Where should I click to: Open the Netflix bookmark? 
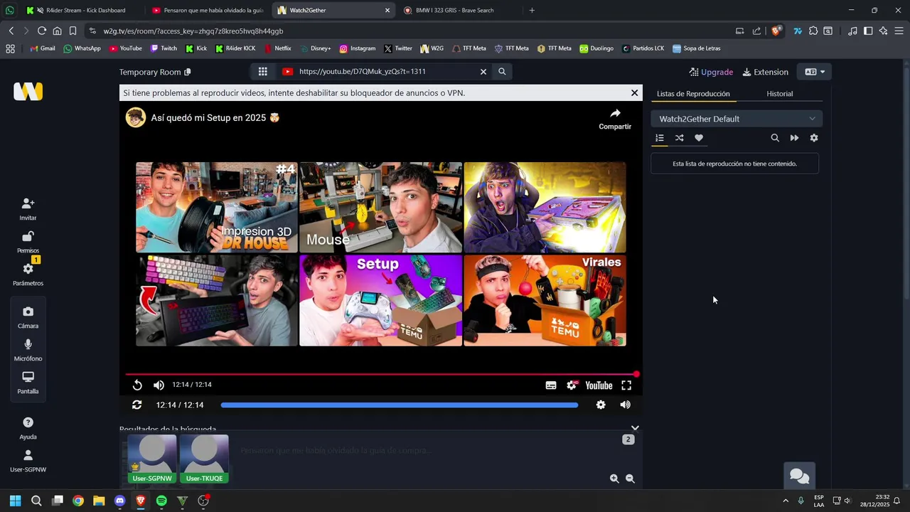click(x=277, y=48)
